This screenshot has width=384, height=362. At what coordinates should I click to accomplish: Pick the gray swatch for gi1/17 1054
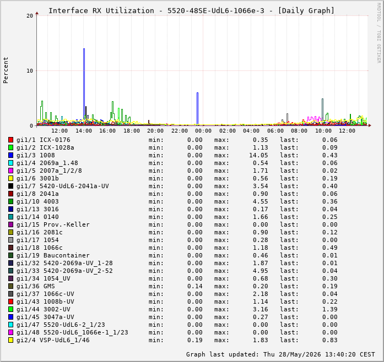coord(10,240)
